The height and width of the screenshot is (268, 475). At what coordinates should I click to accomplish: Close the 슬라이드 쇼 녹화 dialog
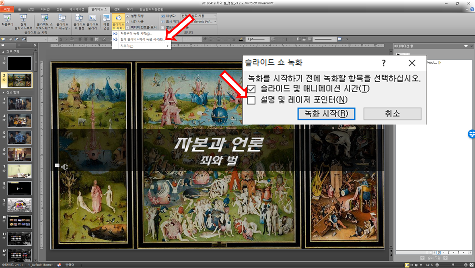[x=412, y=63]
